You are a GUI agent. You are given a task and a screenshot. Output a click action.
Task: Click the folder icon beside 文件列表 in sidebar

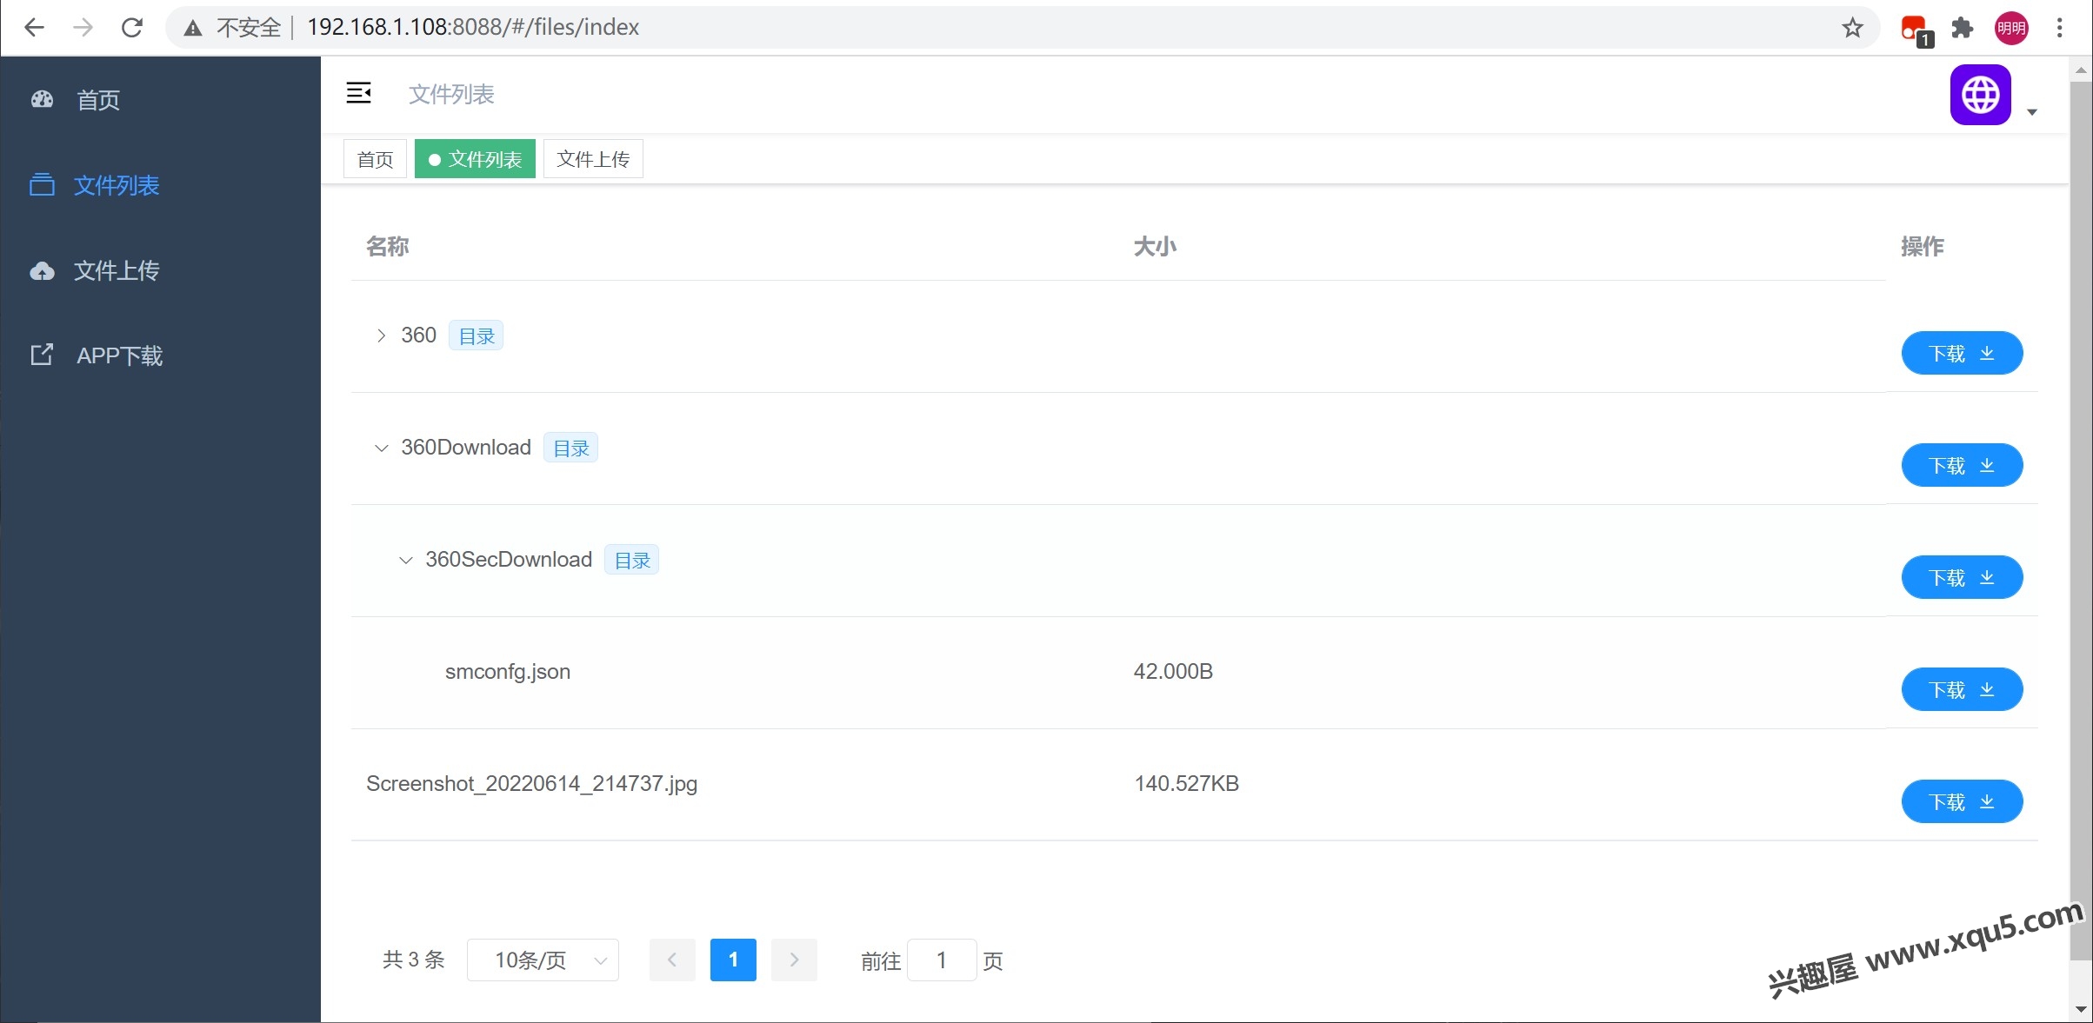(42, 184)
